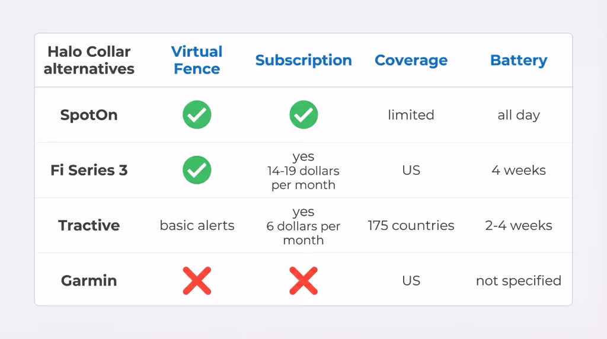Select the Subscription column header
The image size is (607, 339).
[303, 60]
